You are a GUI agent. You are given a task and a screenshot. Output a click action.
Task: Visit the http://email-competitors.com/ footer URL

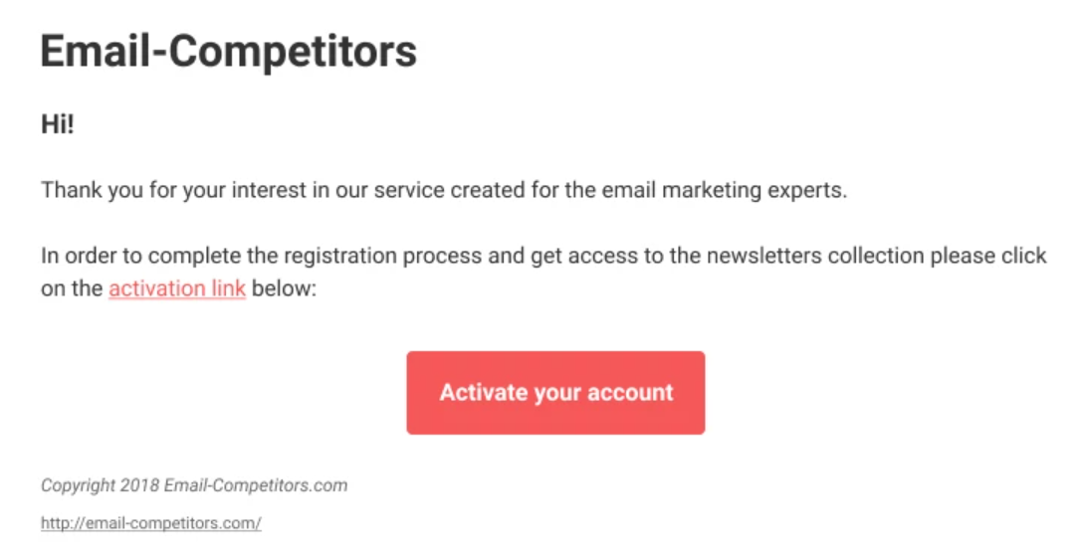tap(150, 523)
